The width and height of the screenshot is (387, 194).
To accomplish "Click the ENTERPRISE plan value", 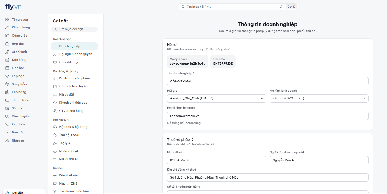I will [223, 63].
